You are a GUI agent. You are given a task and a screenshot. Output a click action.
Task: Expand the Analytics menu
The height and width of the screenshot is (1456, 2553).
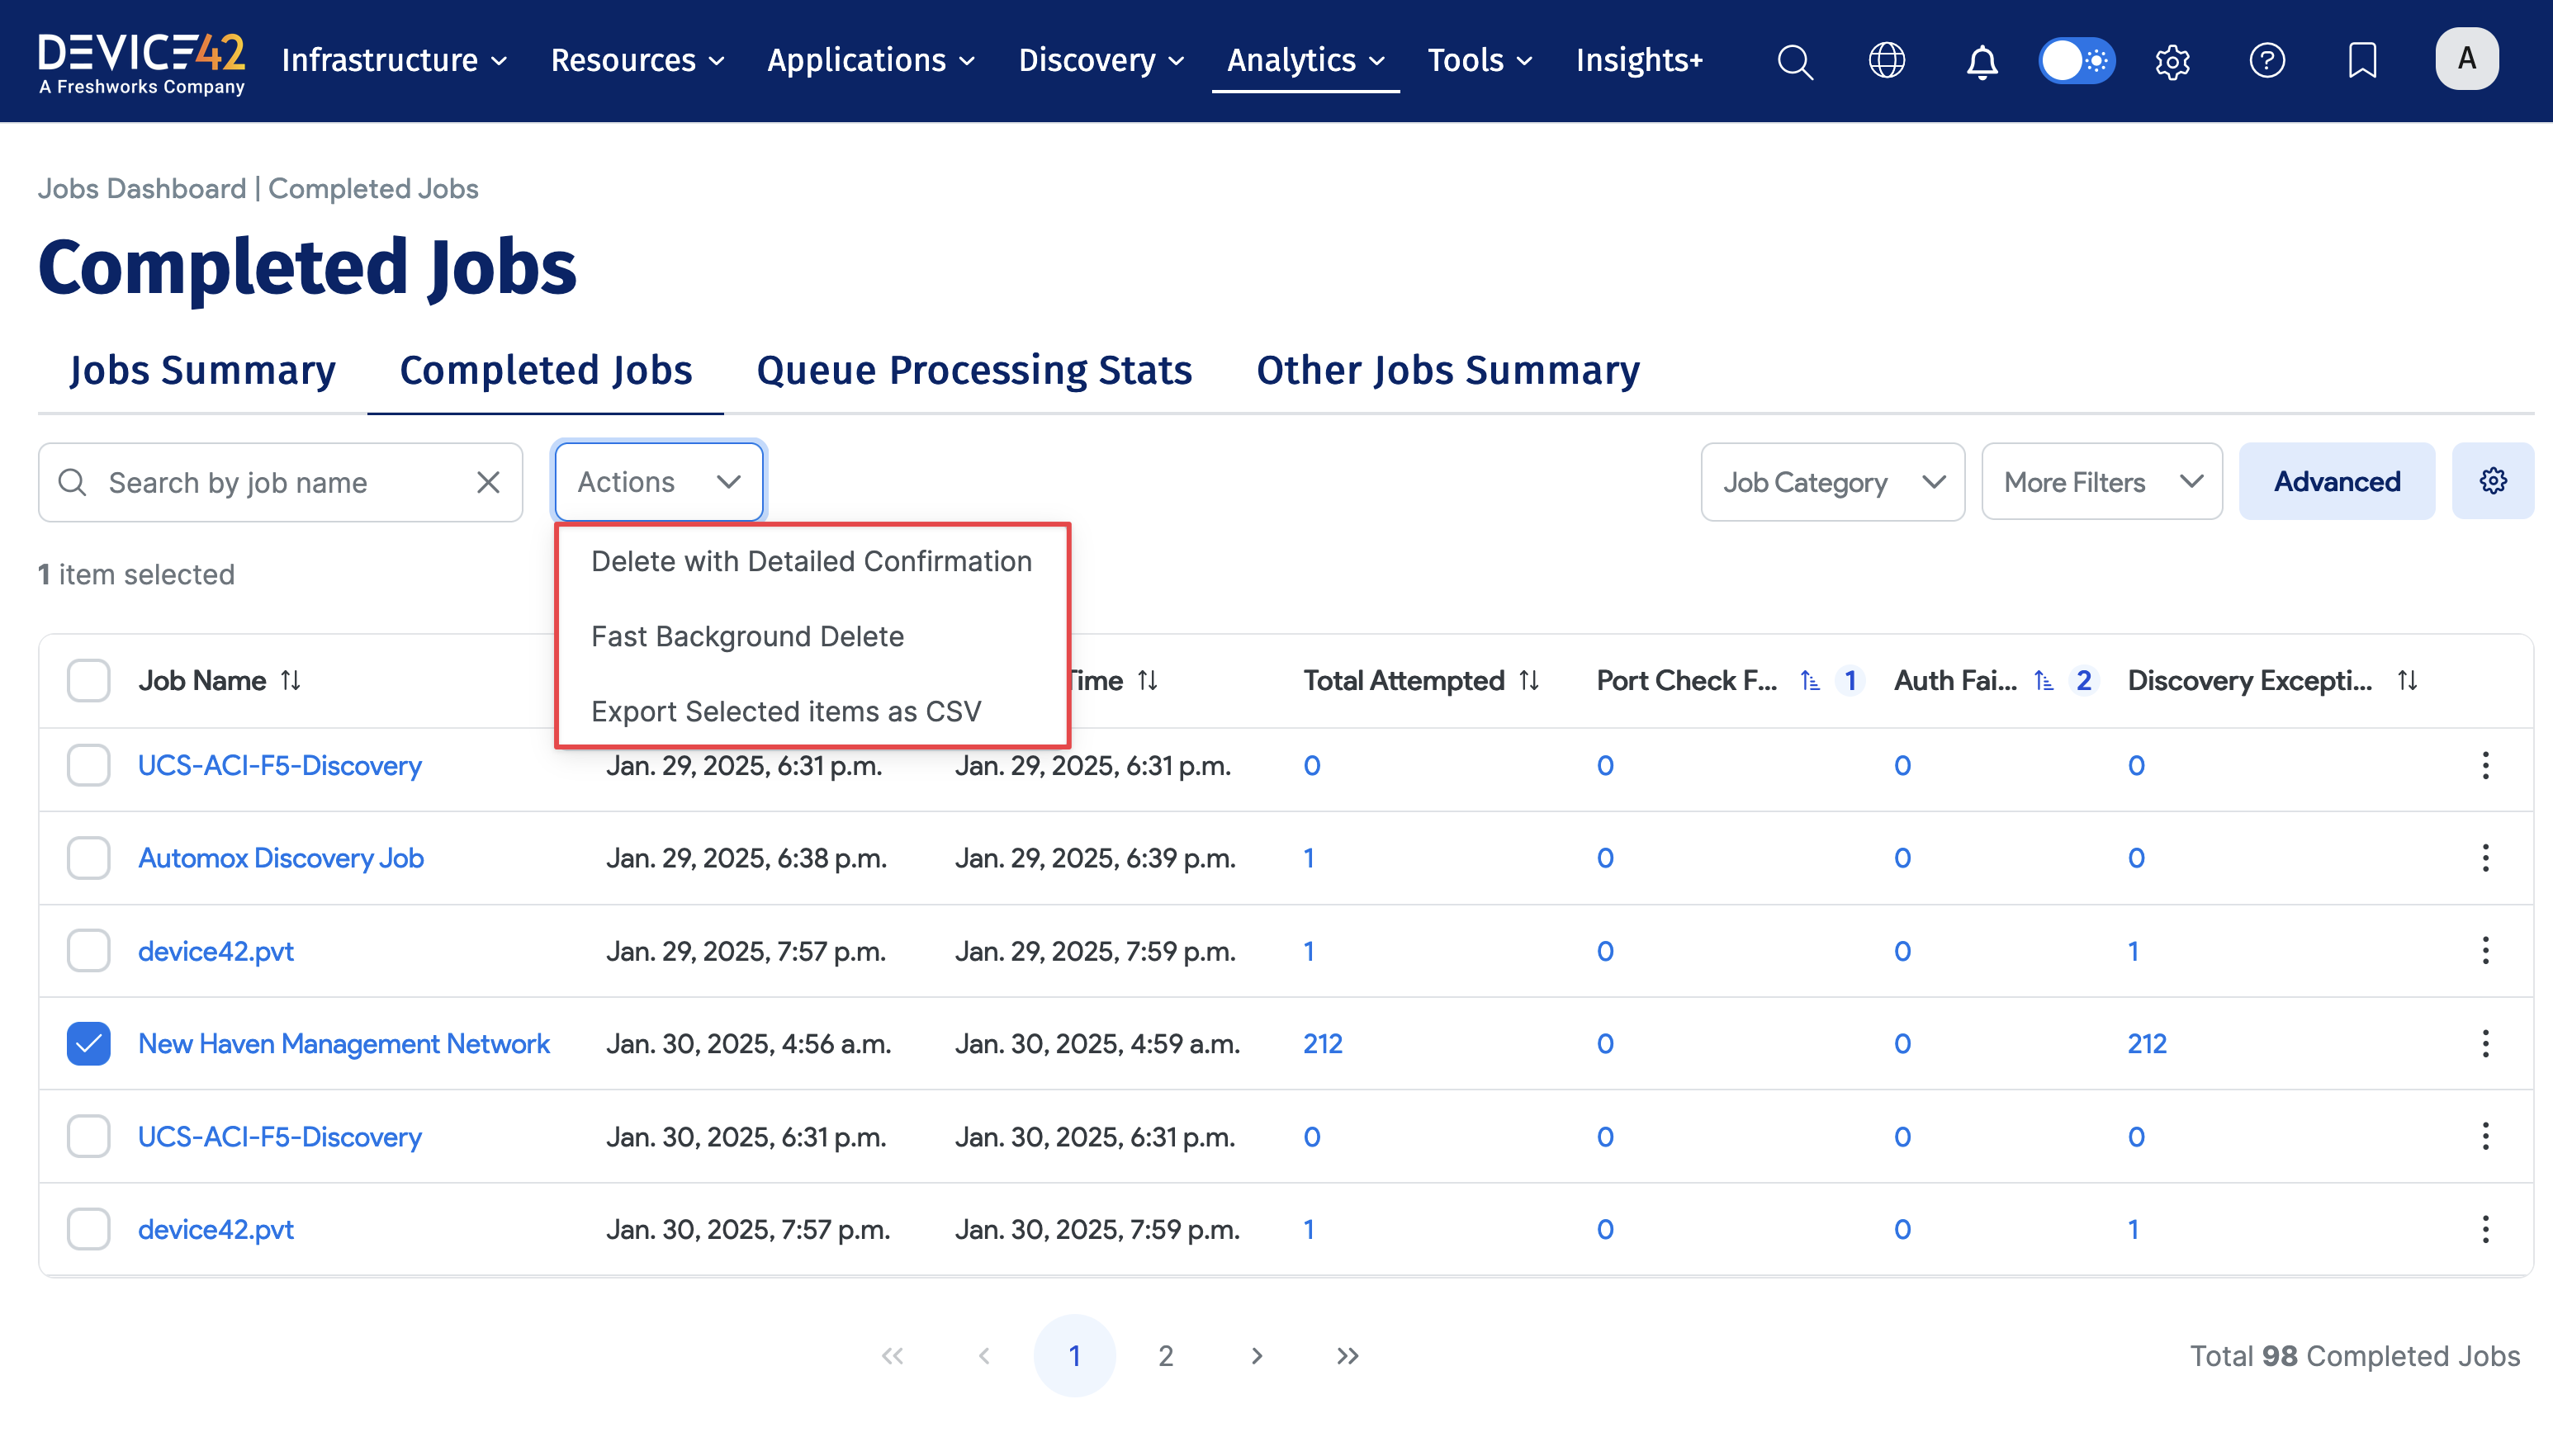pos(1305,61)
